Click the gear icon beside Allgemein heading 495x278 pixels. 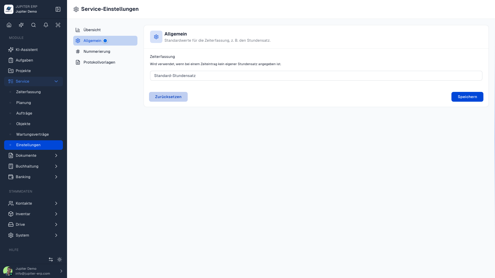156,37
